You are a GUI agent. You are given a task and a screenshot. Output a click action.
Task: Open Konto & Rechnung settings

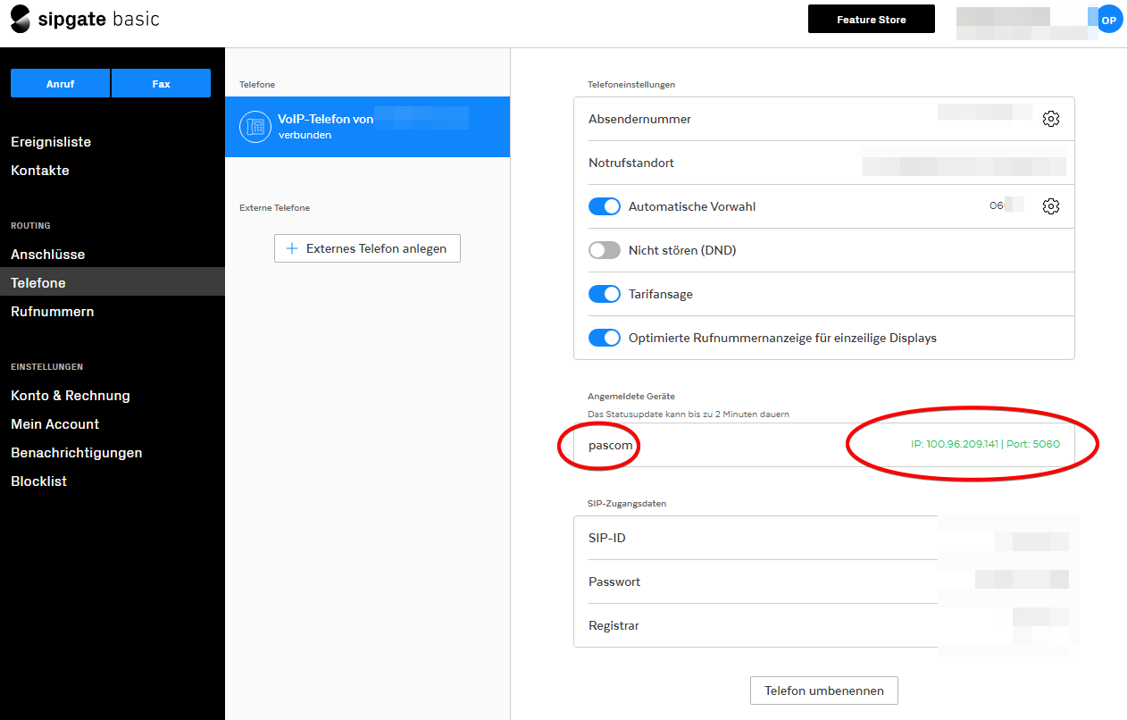point(71,396)
